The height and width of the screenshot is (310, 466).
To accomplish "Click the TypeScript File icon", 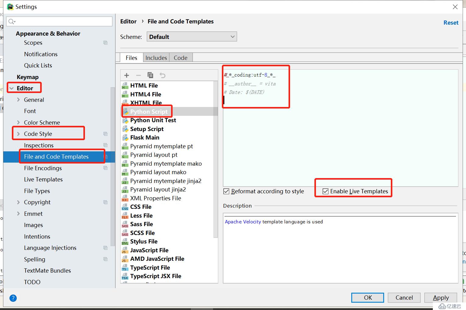I will click(125, 268).
